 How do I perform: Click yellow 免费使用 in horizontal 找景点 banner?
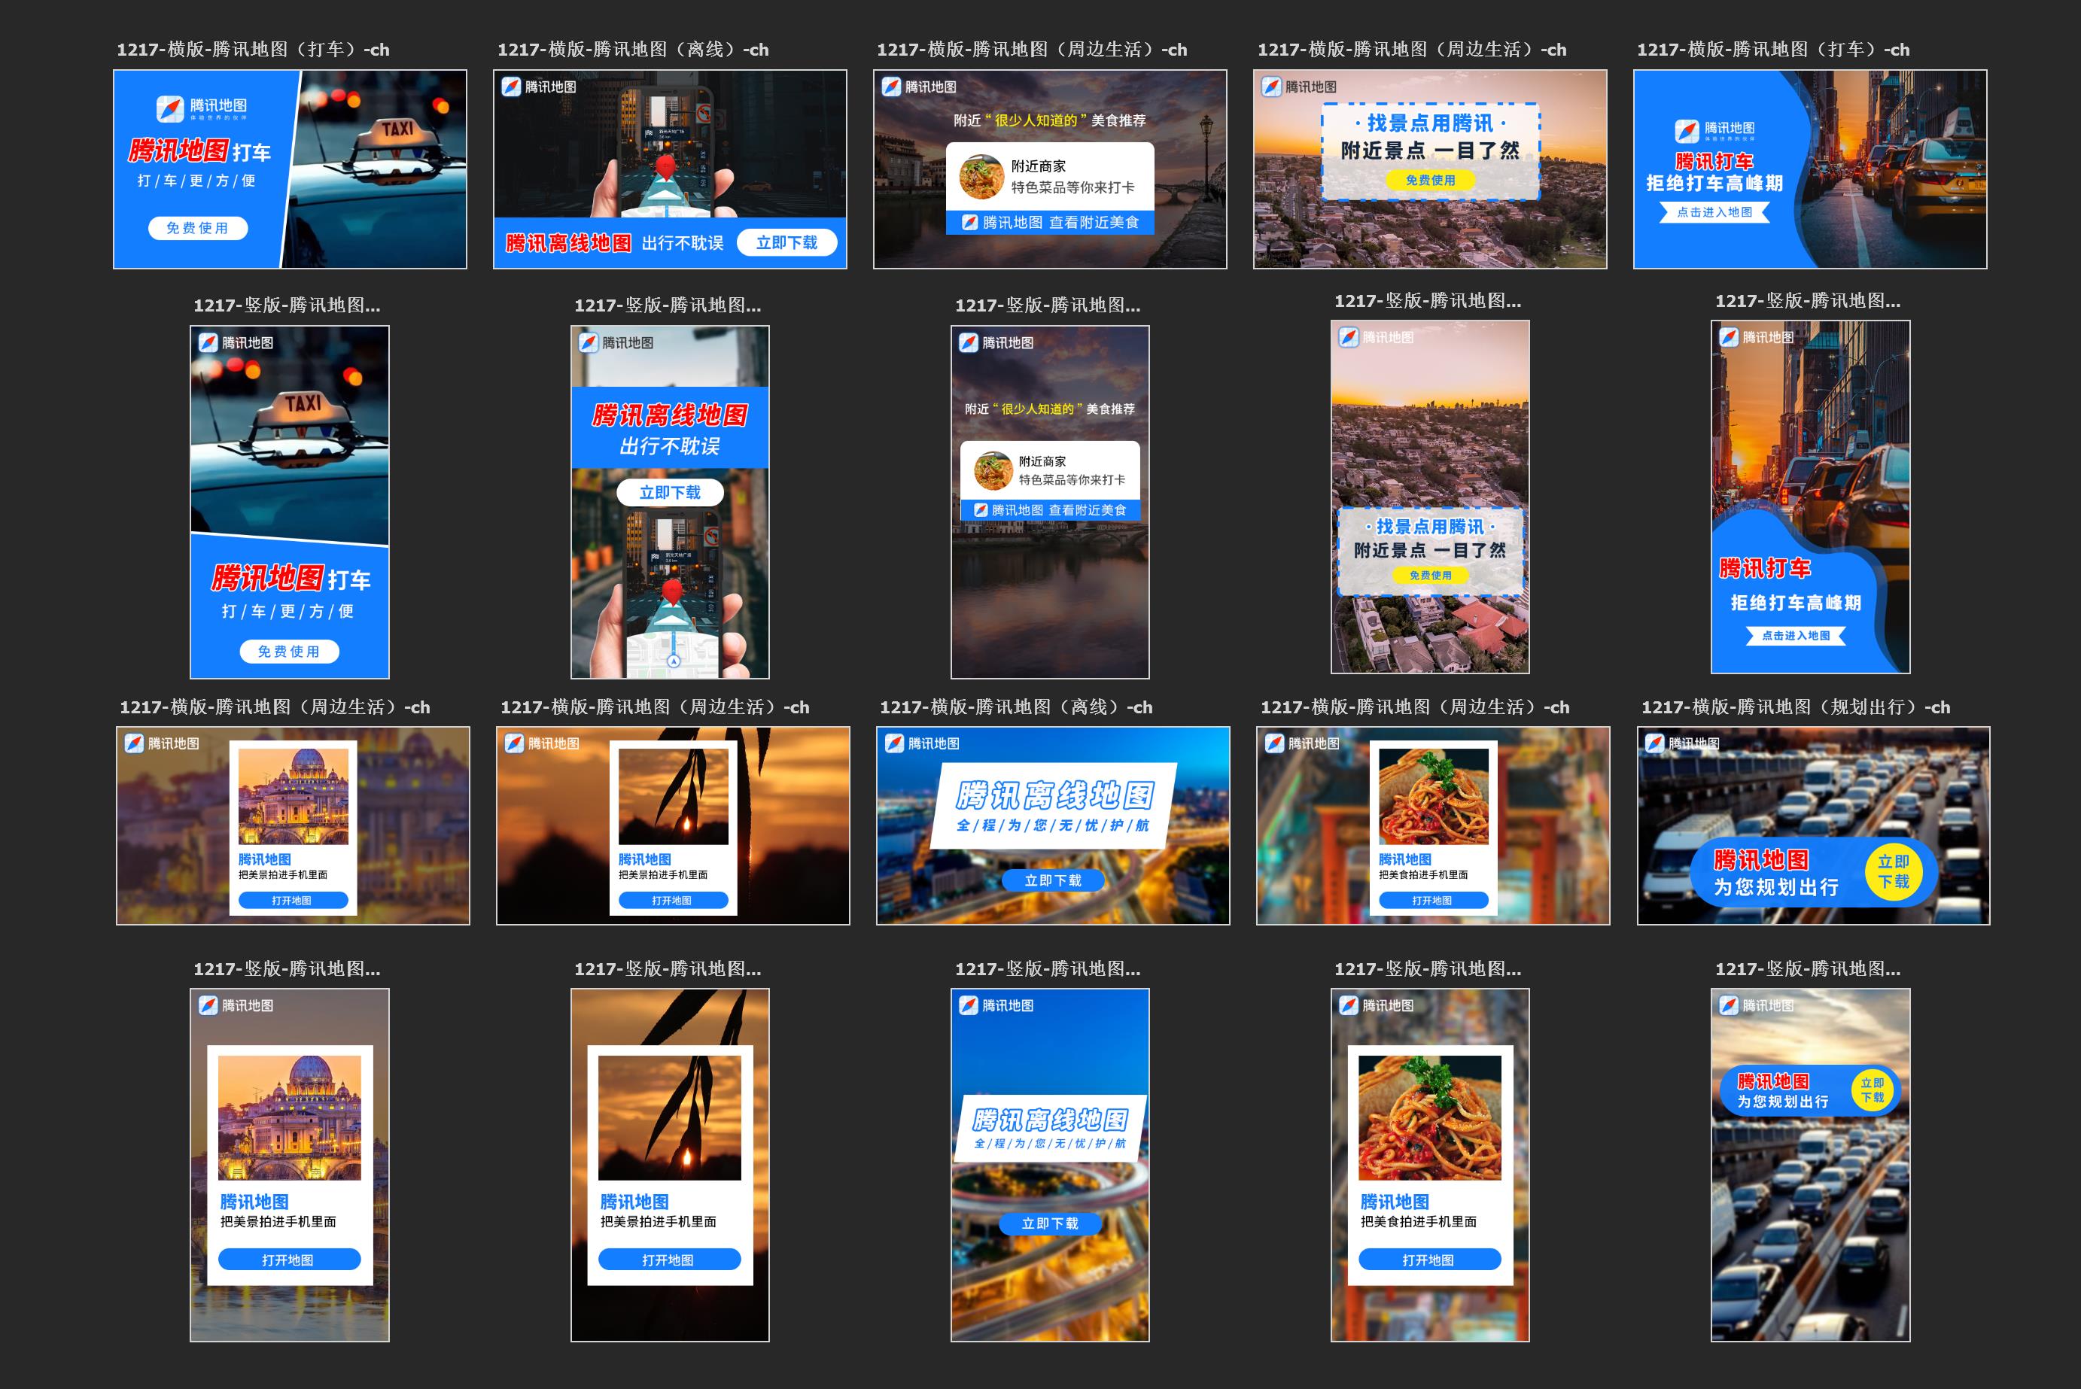[x=1430, y=180]
